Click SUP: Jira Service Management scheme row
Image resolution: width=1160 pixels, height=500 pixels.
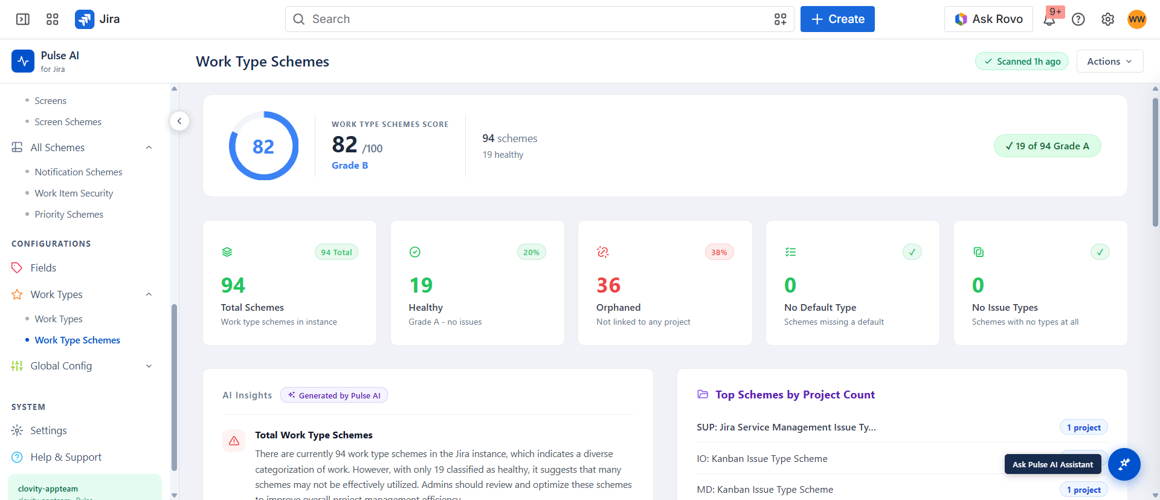pyautogui.click(x=902, y=427)
